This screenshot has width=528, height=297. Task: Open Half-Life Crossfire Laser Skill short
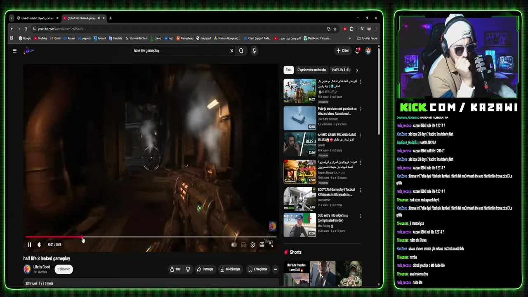[x=296, y=273]
